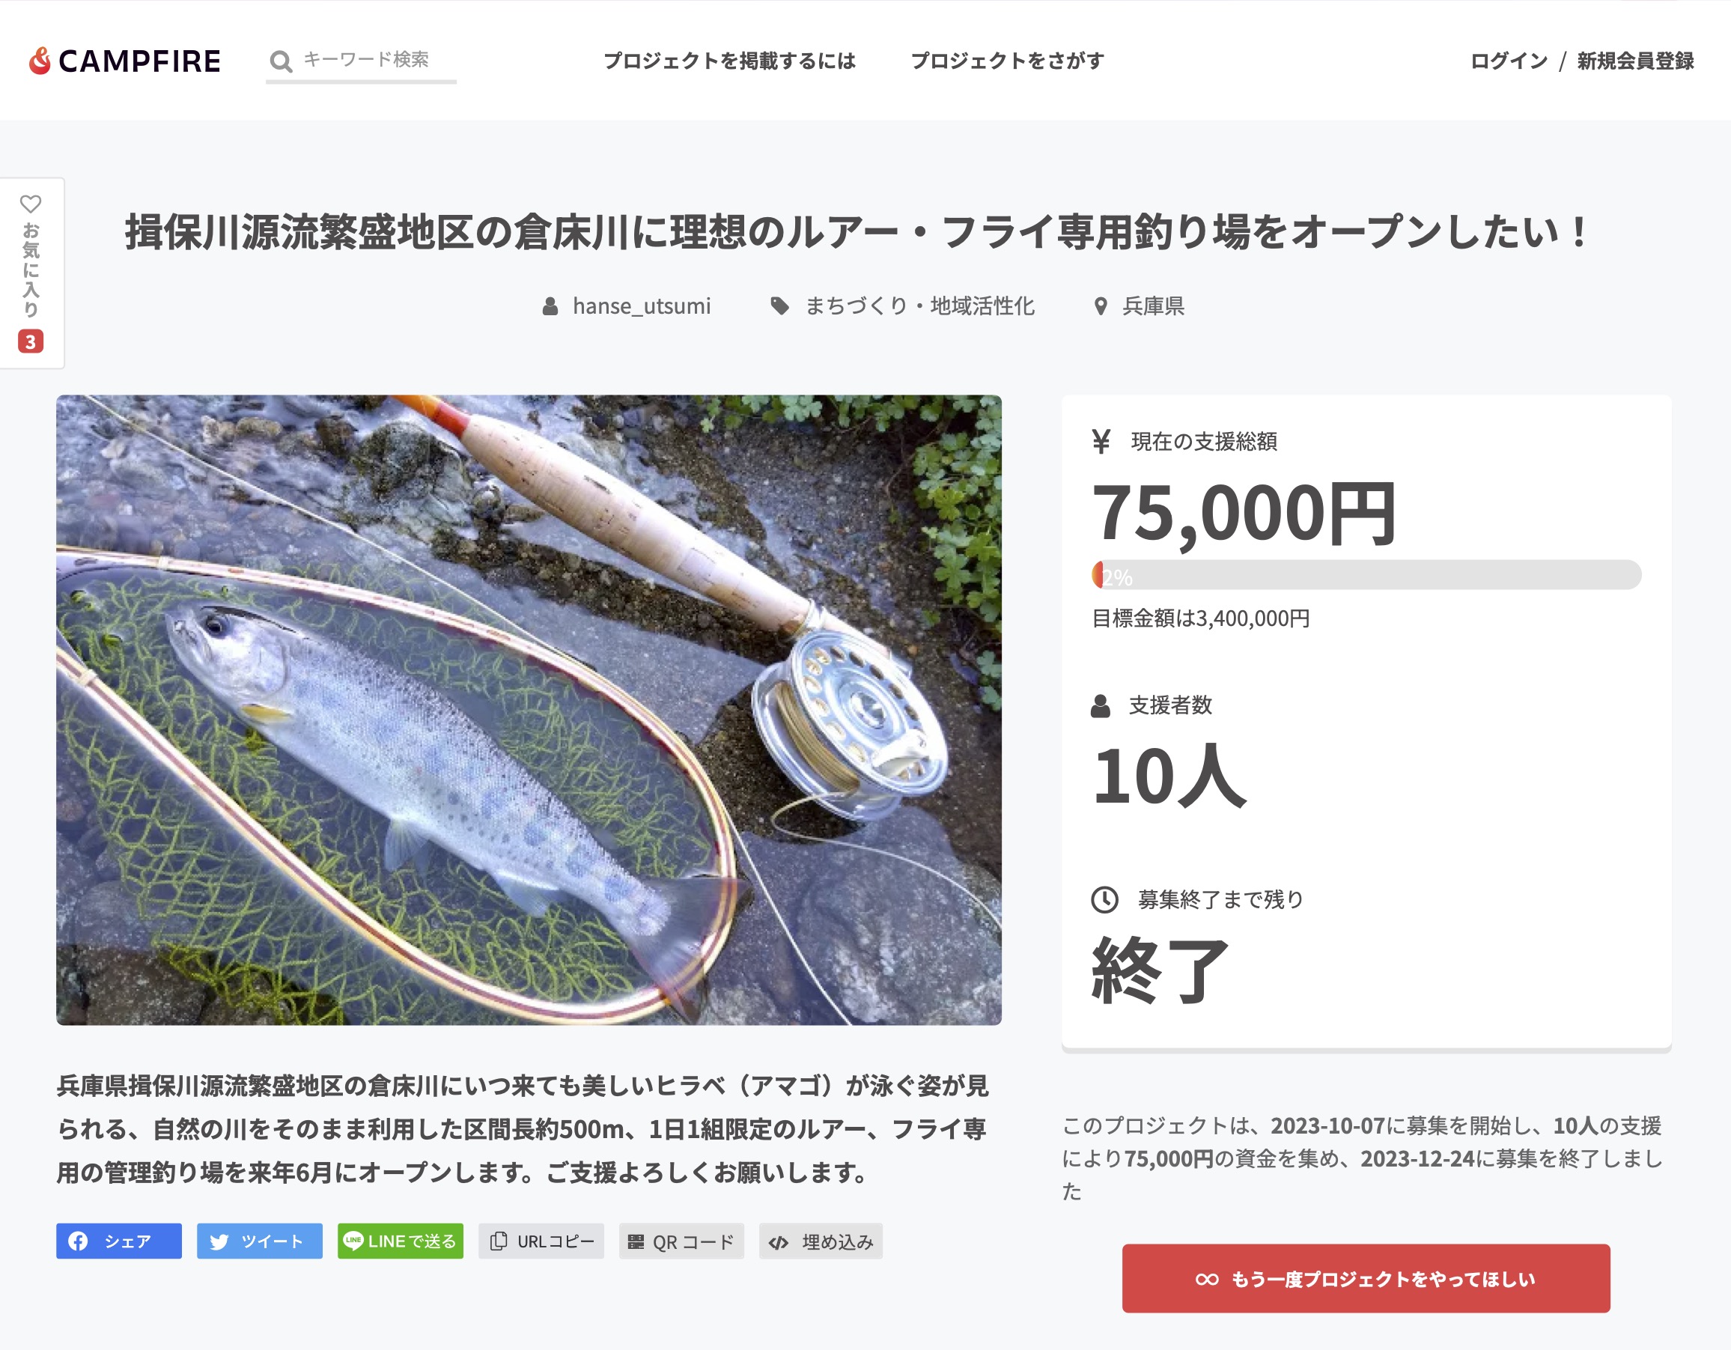
Task: Tweet this project
Action: pyautogui.click(x=259, y=1241)
